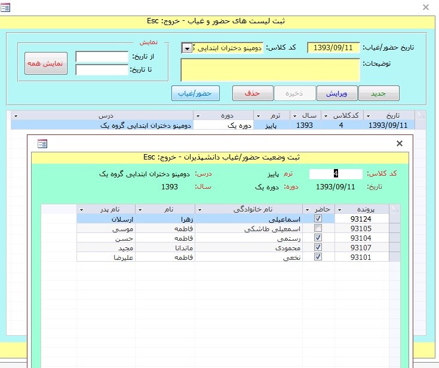Toggle present checkbox for 93101 نخعی

click(x=318, y=256)
